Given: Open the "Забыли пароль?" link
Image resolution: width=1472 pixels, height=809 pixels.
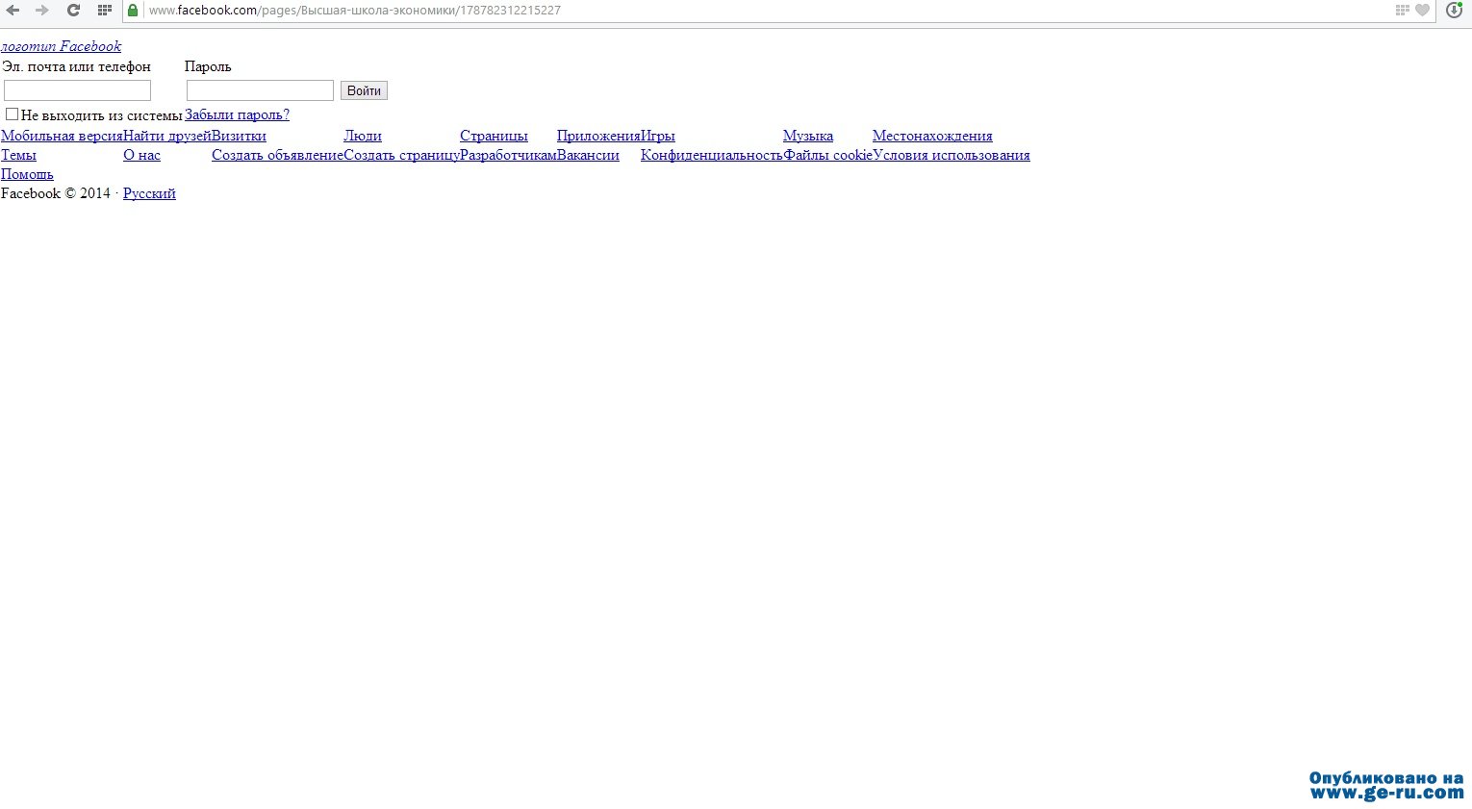Looking at the screenshot, I should [237, 115].
